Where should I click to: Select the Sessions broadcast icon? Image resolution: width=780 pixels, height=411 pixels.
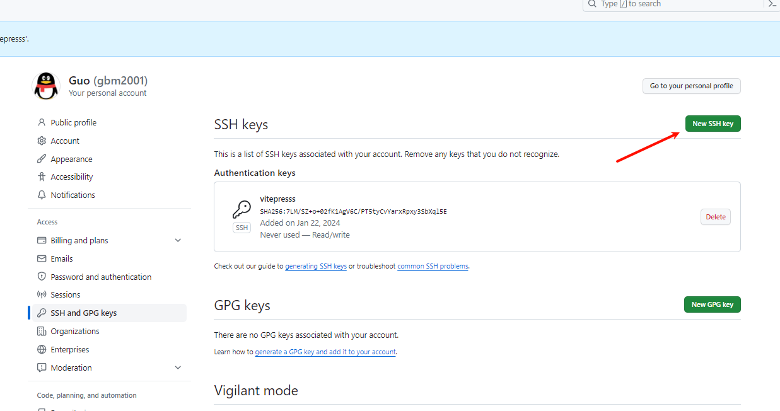pyautogui.click(x=41, y=294)
